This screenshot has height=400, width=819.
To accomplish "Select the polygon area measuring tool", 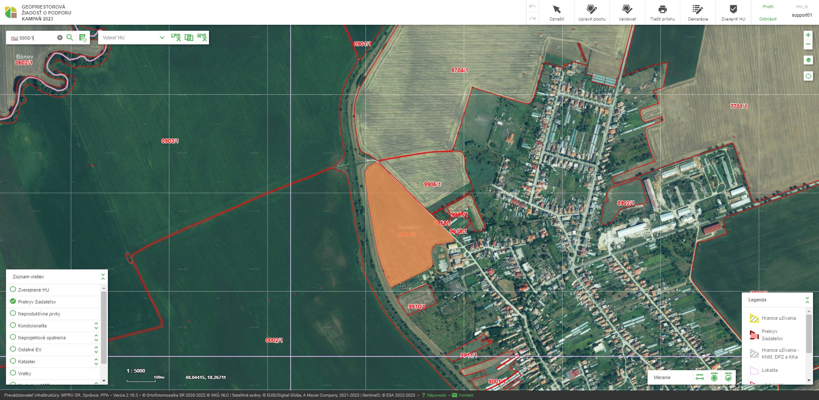I will click(714, 377).
